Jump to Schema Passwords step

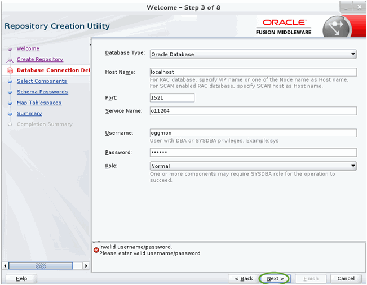[42, 92]
